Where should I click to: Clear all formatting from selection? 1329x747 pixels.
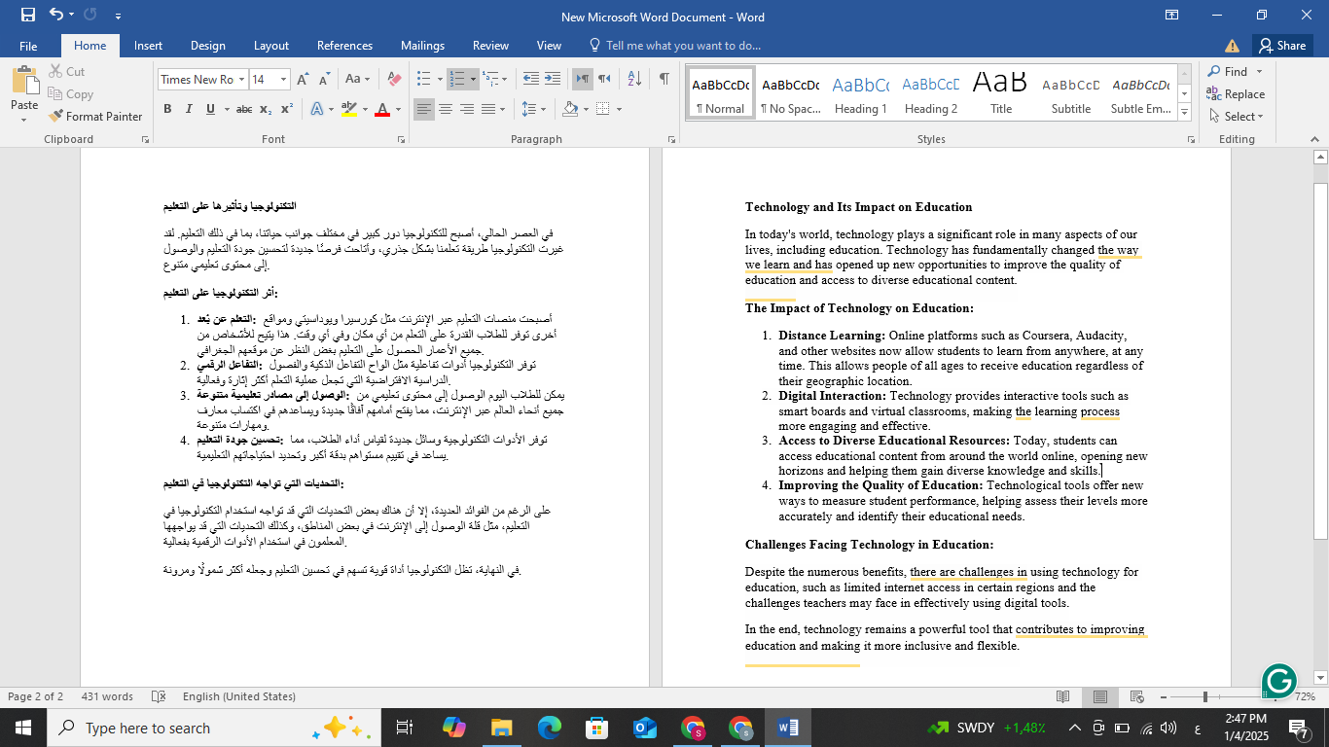click(x=394, y=80)
